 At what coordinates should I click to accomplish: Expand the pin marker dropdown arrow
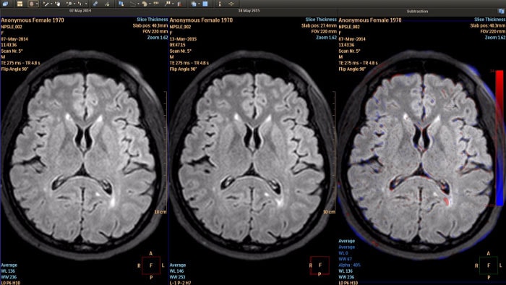(173, 4)
